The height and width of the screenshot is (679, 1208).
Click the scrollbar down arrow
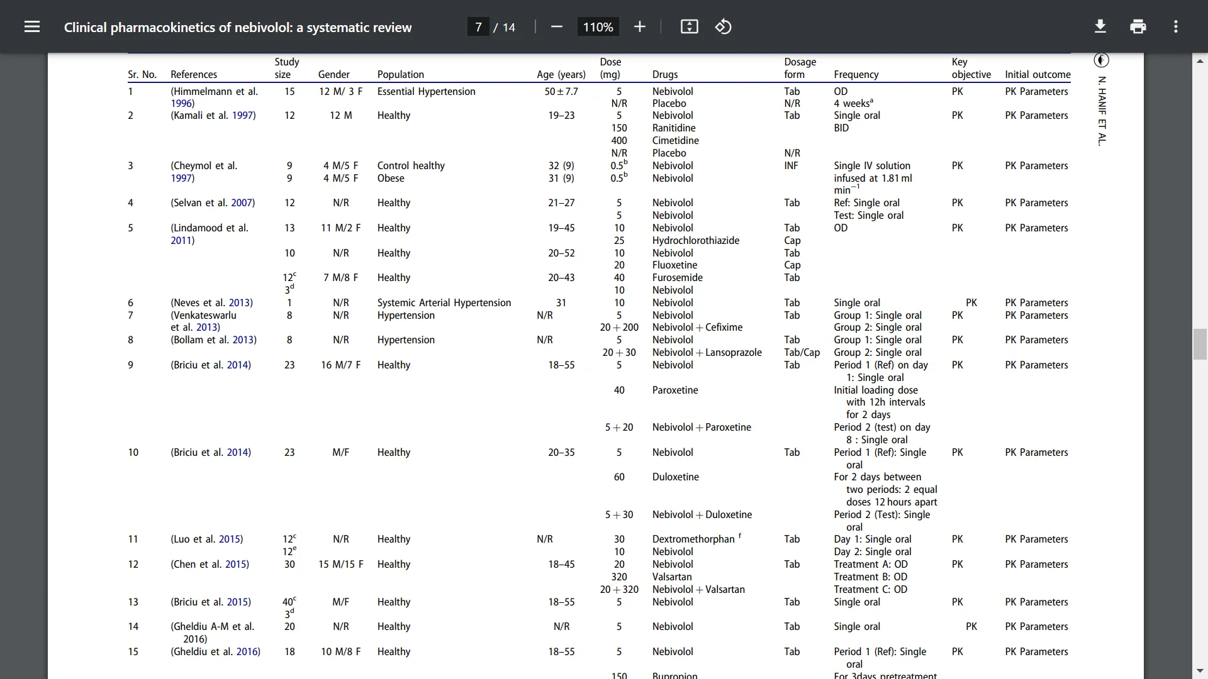coord(1200,671)
